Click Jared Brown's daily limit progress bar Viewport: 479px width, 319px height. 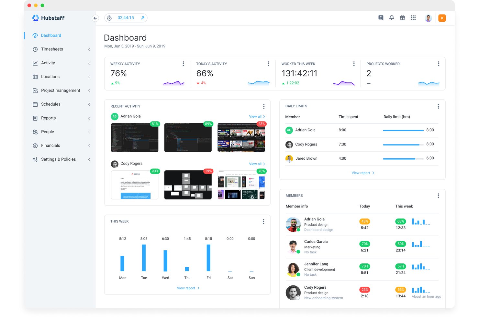tap(403, 159)
